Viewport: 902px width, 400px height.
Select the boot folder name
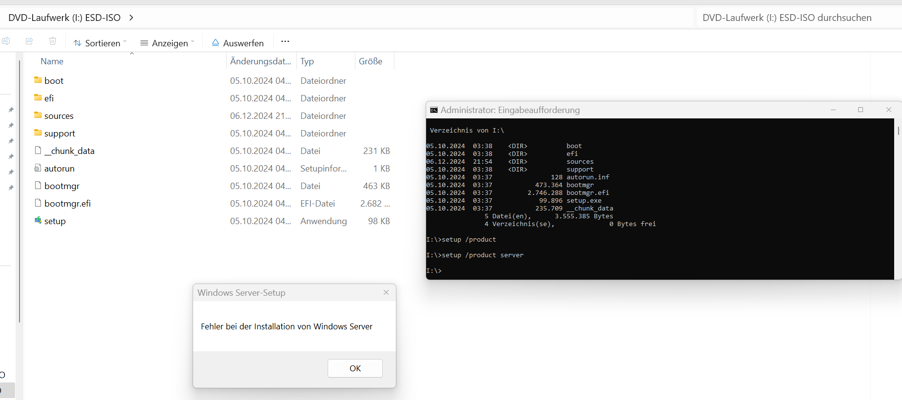coord(54,81)
